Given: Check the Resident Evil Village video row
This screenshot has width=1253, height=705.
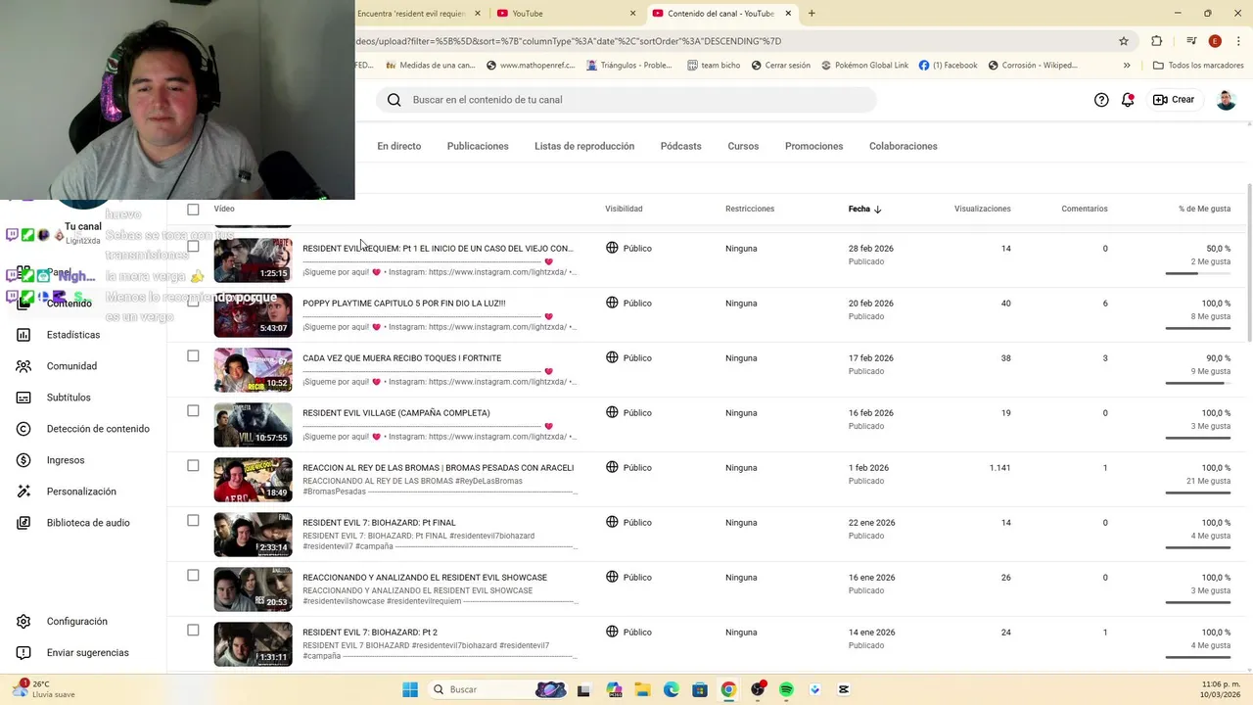Looking at the screenshot, I should click(193, 411).
